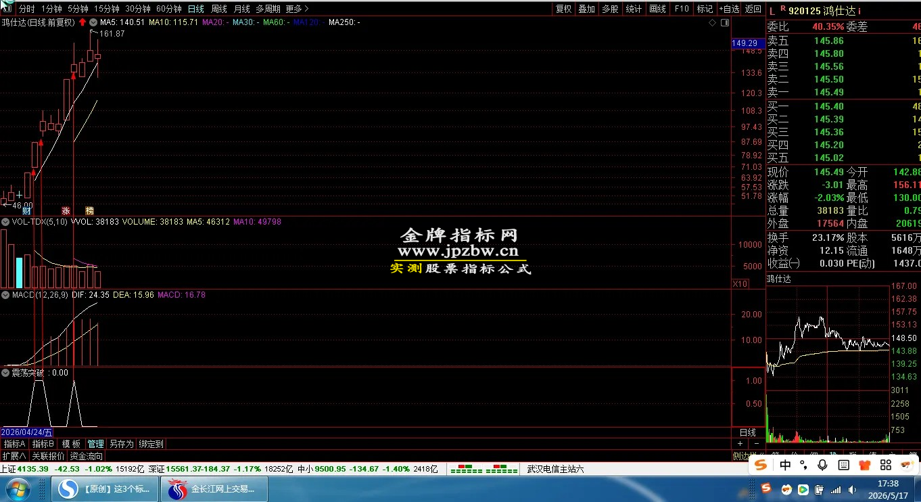Screen dimensions: 921x502
Task: Open the 金长江网上交易 taskbar window
Action: pos(213,488)
